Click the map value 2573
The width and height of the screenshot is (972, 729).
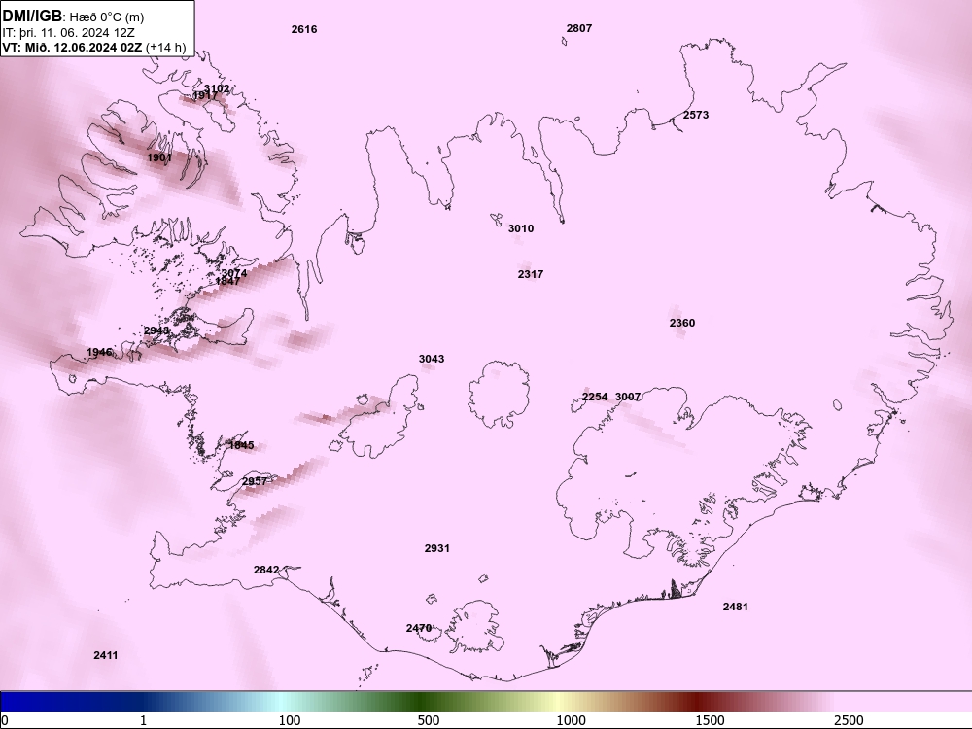696,115
